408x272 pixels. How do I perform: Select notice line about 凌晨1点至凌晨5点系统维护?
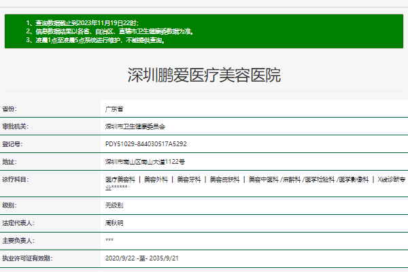tap(95, 40)
